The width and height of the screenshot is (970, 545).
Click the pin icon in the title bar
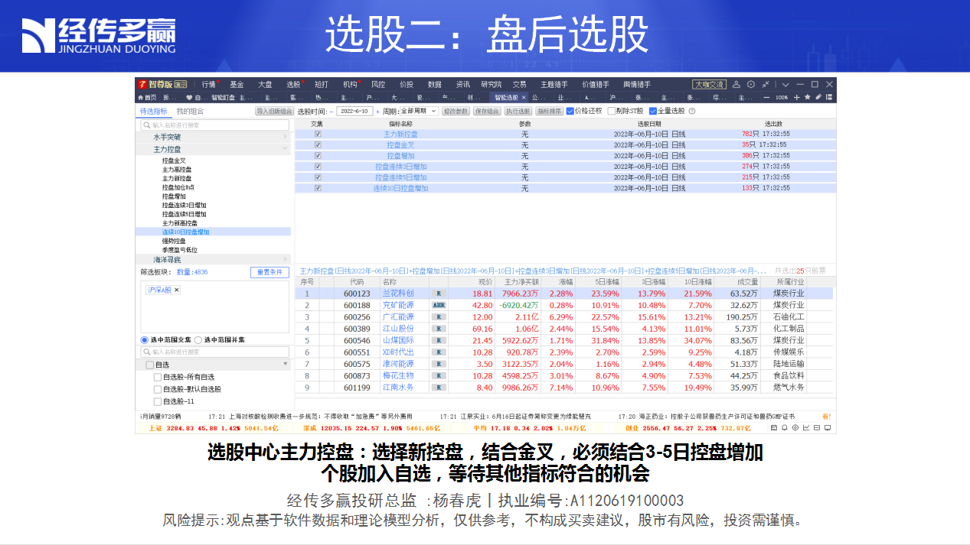point(766,84)
